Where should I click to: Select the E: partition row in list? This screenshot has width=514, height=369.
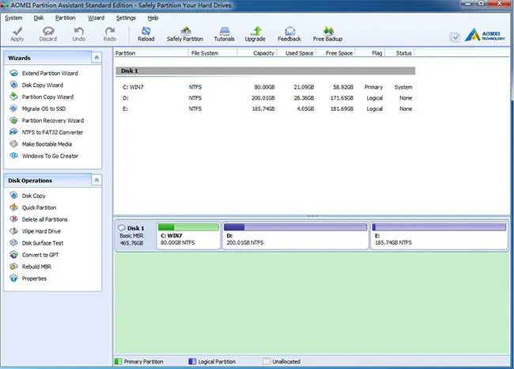point(266,108)
